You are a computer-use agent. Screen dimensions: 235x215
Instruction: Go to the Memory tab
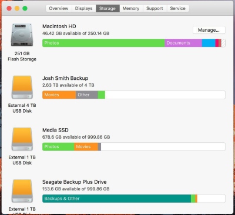(131, 8)
